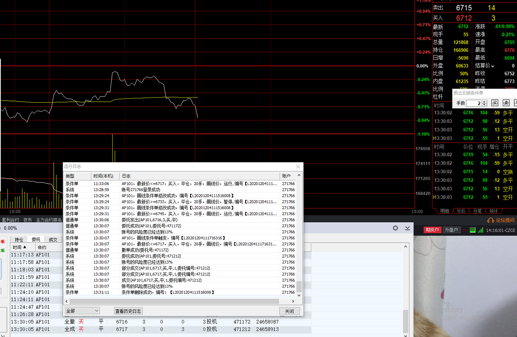Collapse trading panel with the down-arrow icon
Viewport: 517px width, 337px height.
[x=408, y=228]
